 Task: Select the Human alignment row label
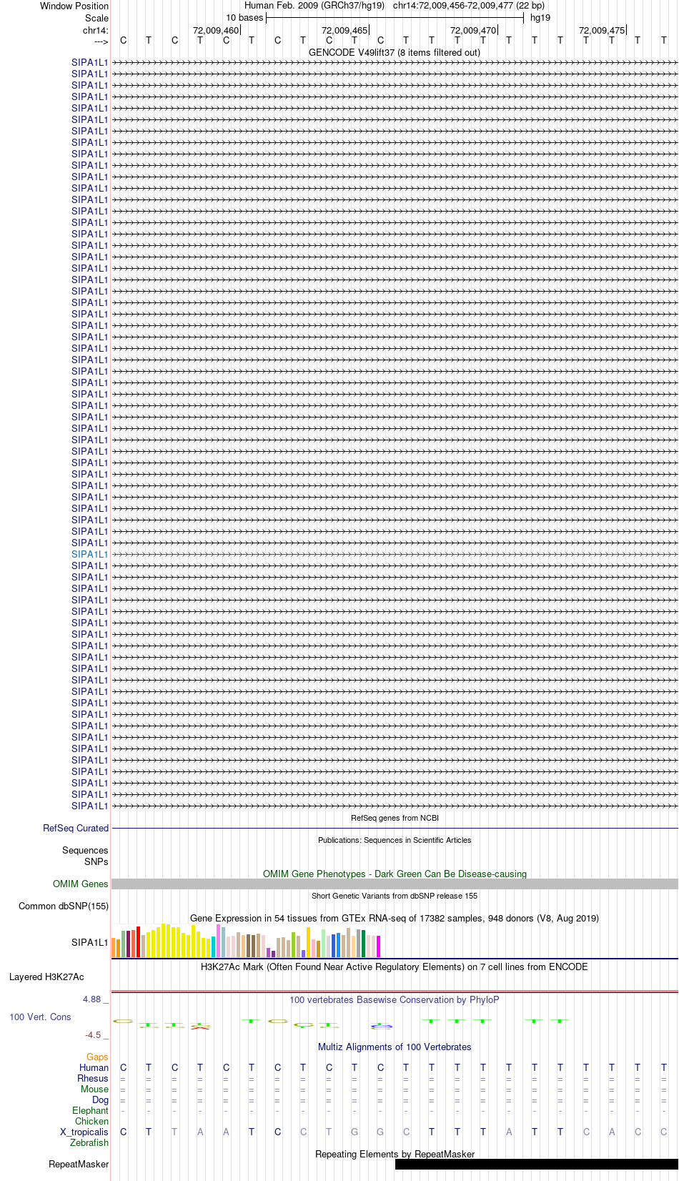point(94,1067)
